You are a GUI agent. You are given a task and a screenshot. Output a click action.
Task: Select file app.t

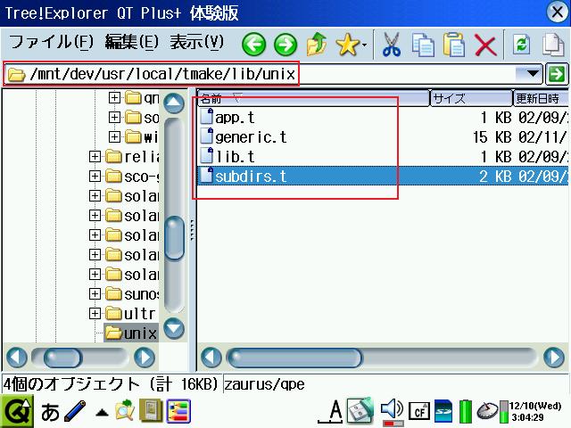[x=228, y=117]
